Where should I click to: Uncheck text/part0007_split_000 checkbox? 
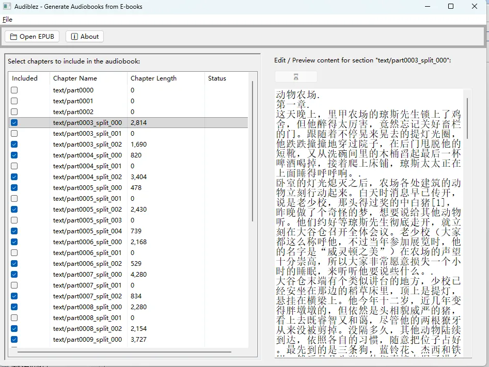[x=14, y=275]
